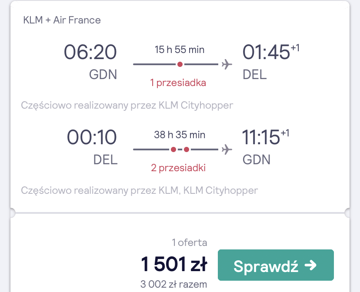Image resolution: width=360 pixels, height=292 pixels.
Task: Click the KLM Cityhopper operator note for outbound
Action: click(127, 106)
